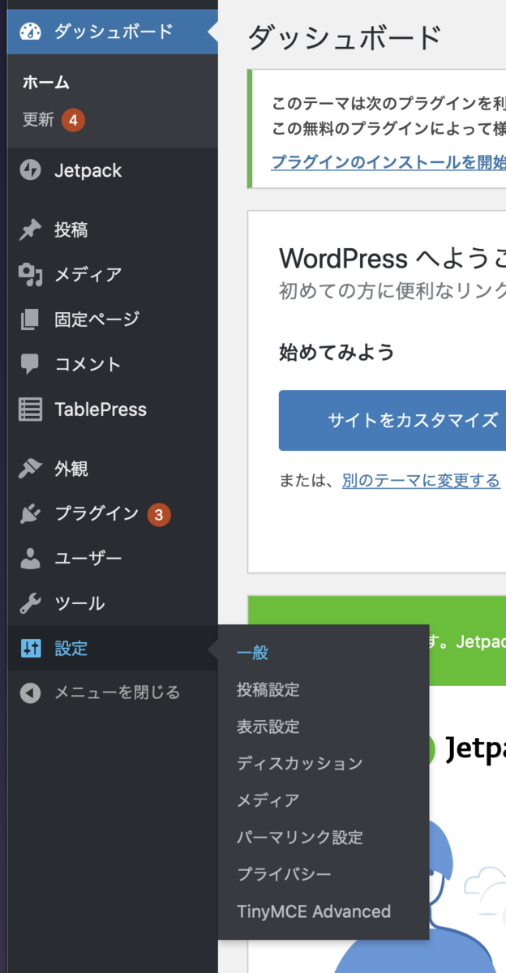Image resolution: width=506 pixels, height=973 pixels.
Task: Click the pushpin icon beside 投稿
Action: [30, 230]
